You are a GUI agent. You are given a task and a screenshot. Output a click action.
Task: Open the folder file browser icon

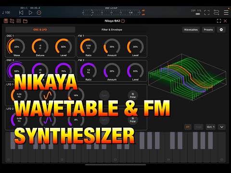coord(25,21)
